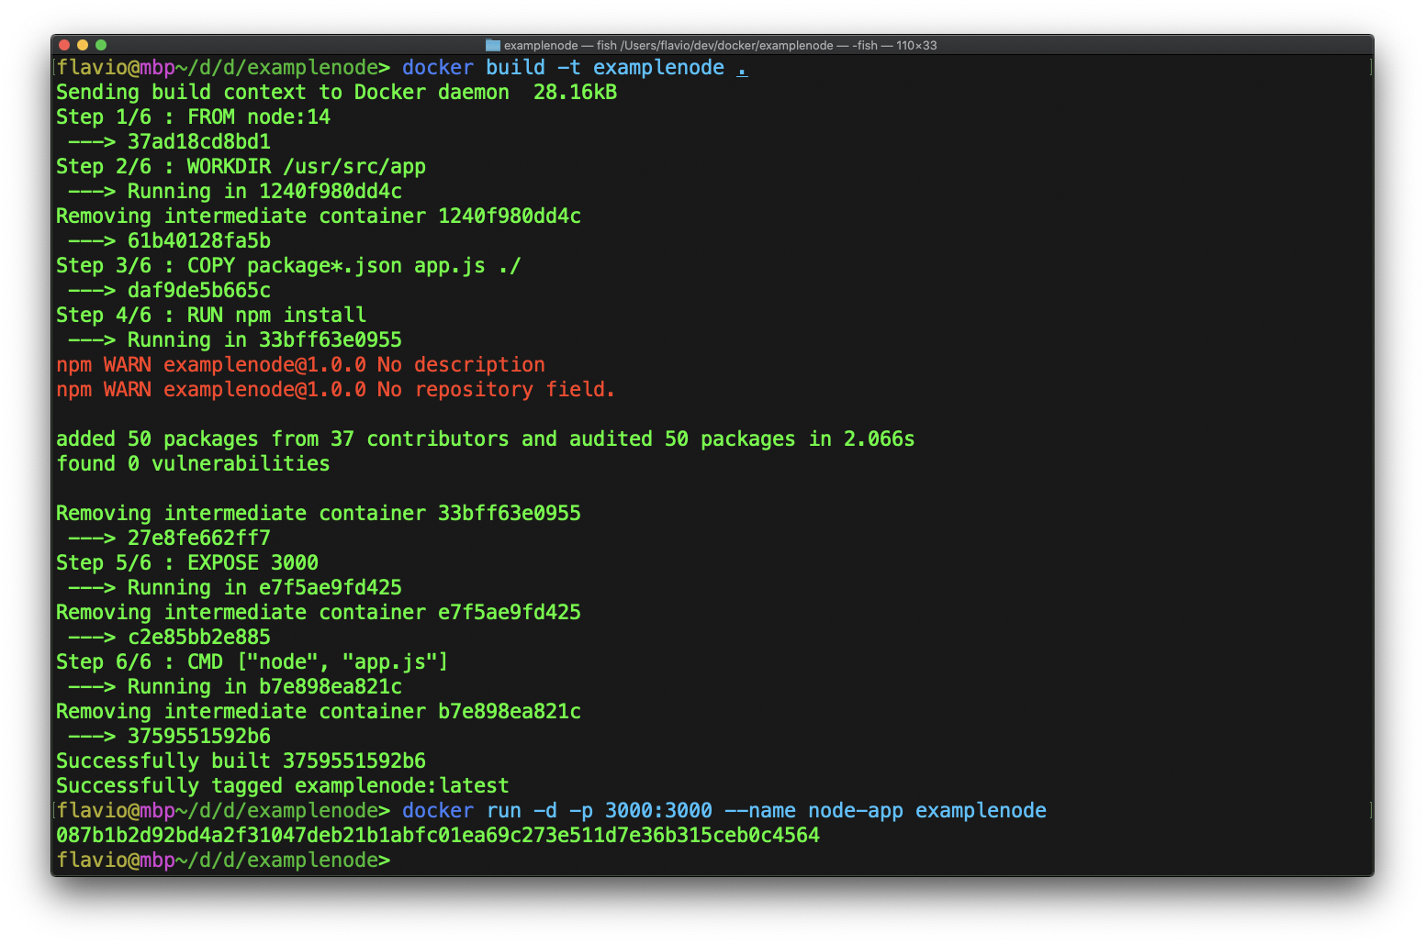Click the 'Step 4/6 : RUN npm install' line
Image resolution: width=1425 pixels, height=944 pixels.
pos(211,316)
